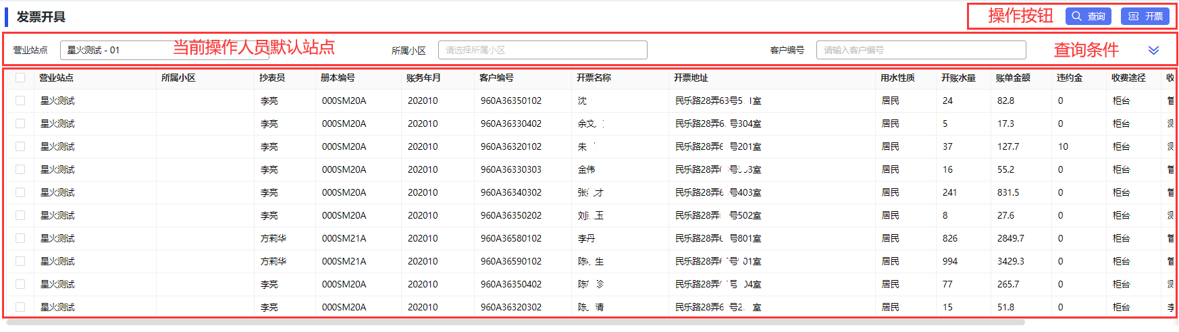The width and height of the screenshot is (1179, 332).
Task: Click the 开票名称 column header
Action: (x=594, y=78)
